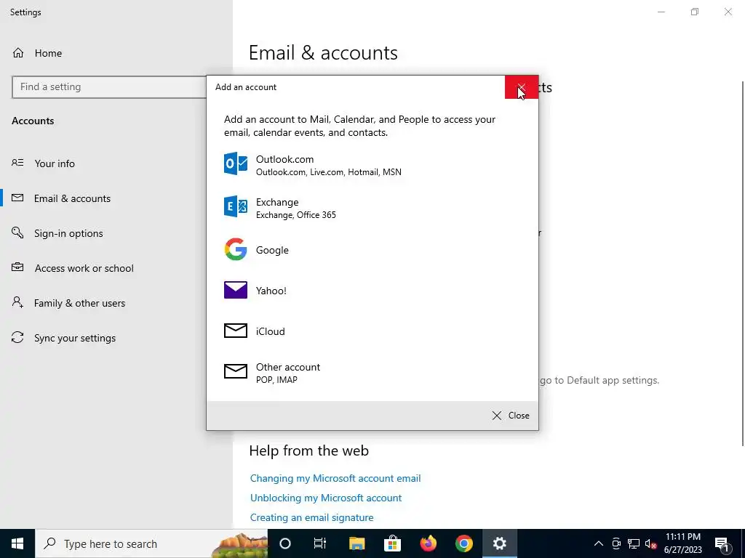The width and height of the screenshot is (745, 558).
Task: Choose the iCloud account label
Action: pyautogui.click(x=271, y=331)
